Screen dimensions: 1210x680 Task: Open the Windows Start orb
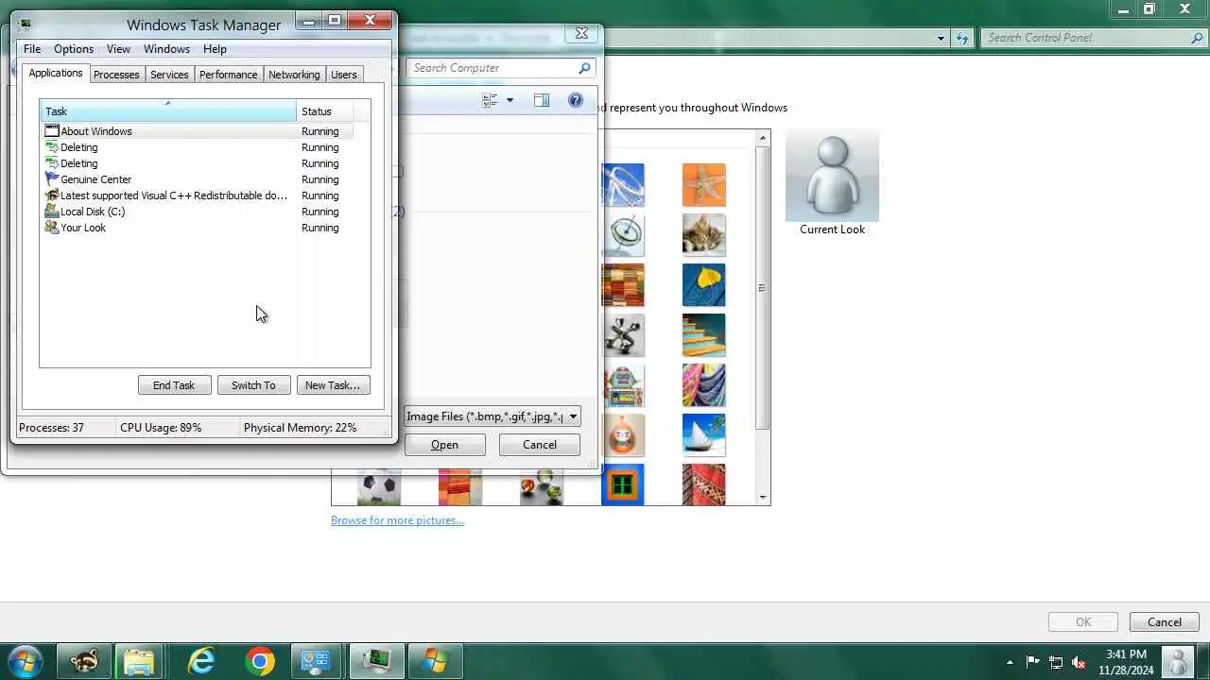pos(26,661)
